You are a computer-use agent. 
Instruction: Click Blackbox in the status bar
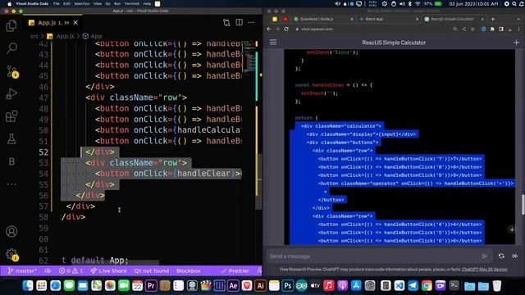[x=189, y=271]
